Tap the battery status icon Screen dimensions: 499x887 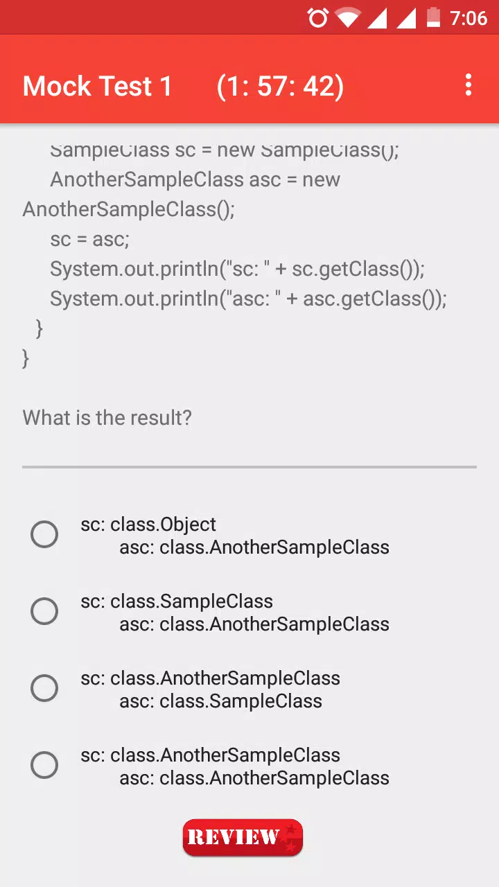pyautogui.click(x=433, y=18)
